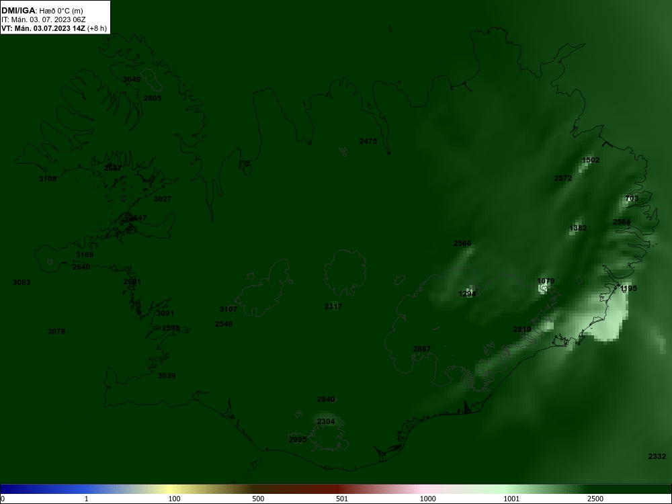Select low value 1294
The image size is (672, 504).
[467, 294]
